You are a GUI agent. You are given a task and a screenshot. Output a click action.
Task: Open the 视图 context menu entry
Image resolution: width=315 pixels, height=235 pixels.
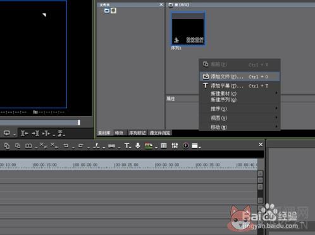click(240, 118)
